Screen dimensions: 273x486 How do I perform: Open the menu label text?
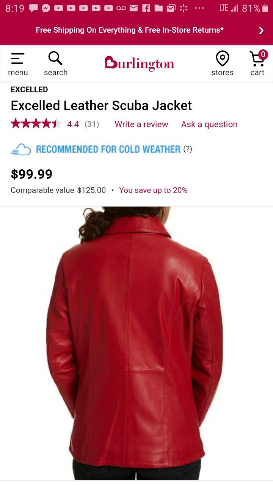click(18, 73)
